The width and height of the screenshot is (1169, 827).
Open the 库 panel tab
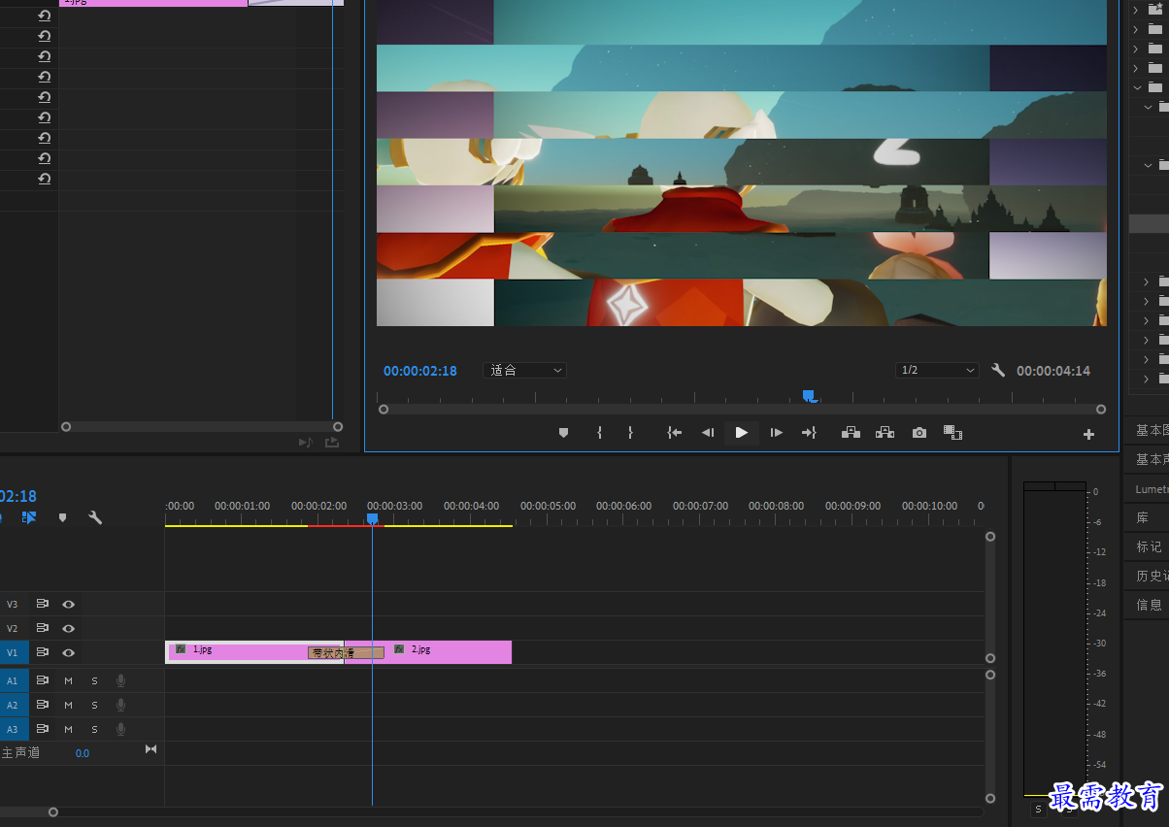coord(1143,517)
